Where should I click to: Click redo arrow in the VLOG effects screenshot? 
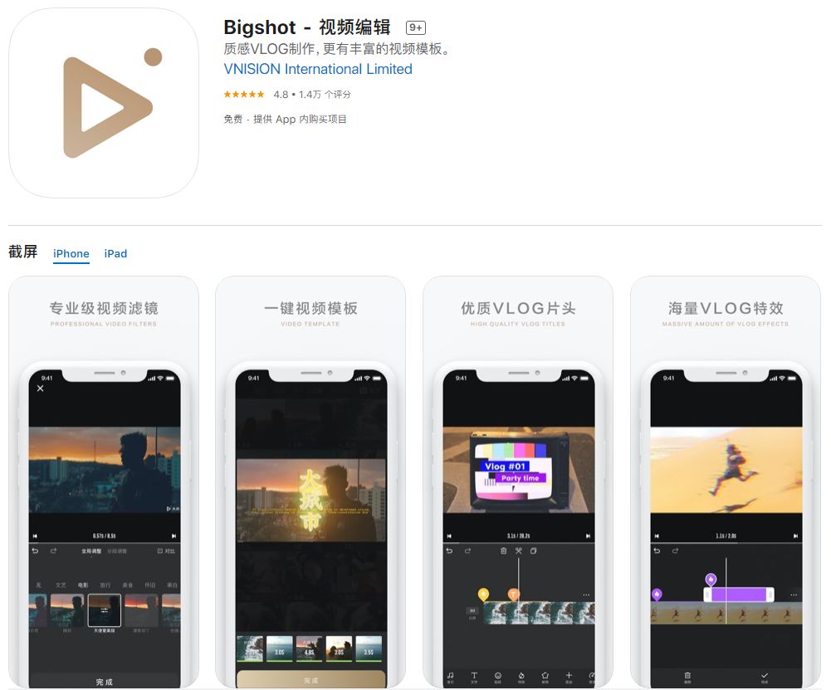point(675,551)
